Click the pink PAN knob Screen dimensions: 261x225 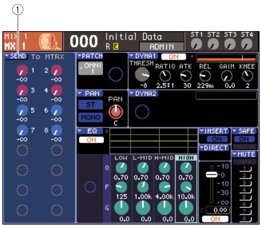point(116,112)
